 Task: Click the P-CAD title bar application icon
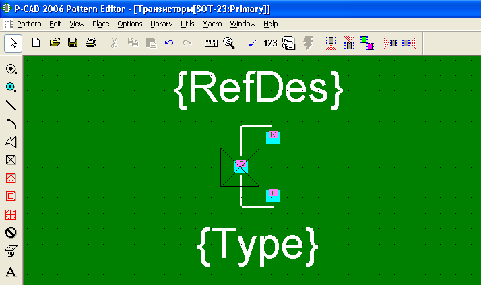click(x=7, y=9)
